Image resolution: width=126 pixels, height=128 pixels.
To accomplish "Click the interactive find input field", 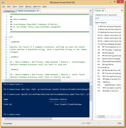I will tap(108, 18).
